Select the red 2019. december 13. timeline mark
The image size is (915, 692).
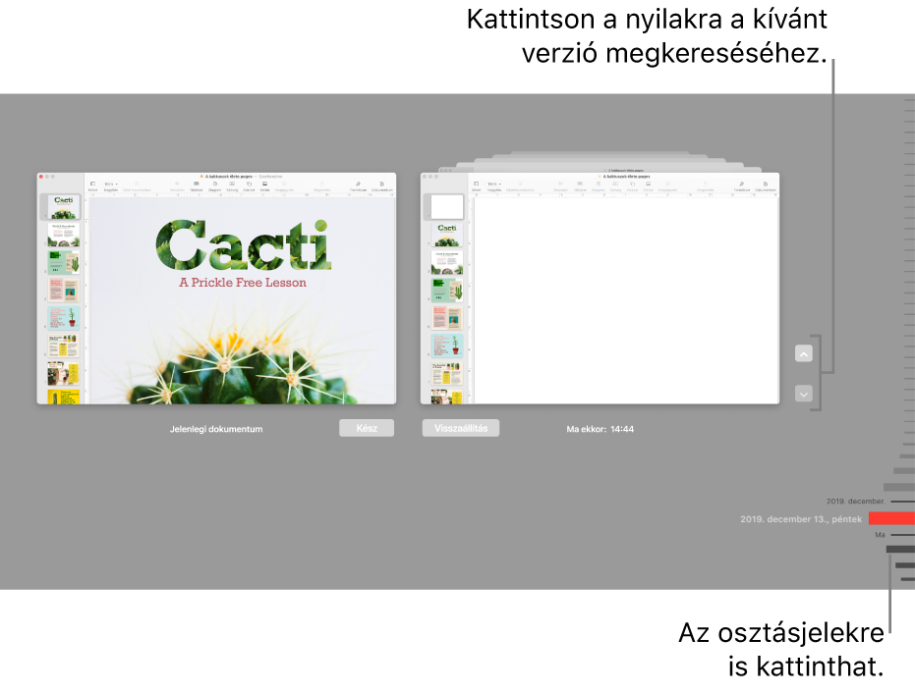click(891, 518)
